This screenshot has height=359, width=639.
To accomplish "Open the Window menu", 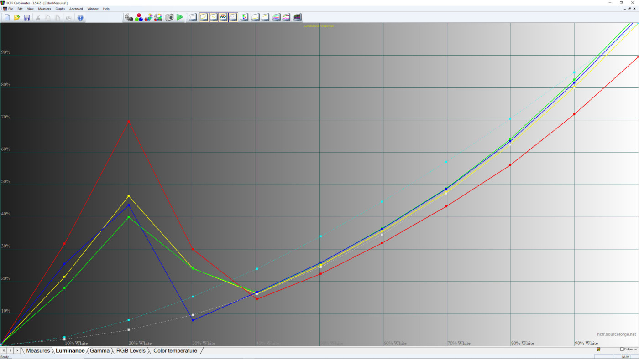I will click(x=93, y=9).
